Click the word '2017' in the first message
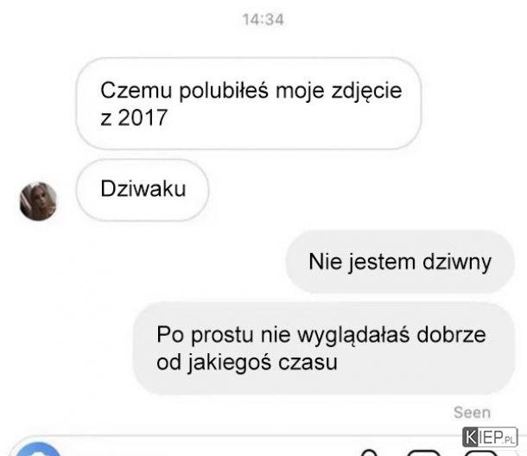The width and height of the screenshot is (527, 456). click(x=143, y=117)
